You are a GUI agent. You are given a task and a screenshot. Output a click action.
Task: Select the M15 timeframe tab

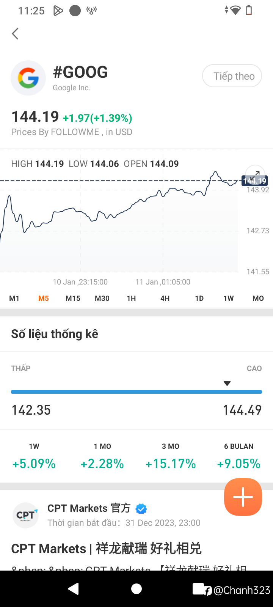pos(73,299)
